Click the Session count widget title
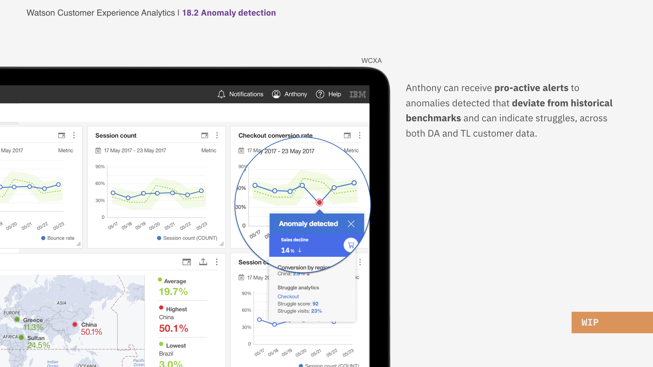The width and height of the screenshot is (653, 367). tap(116, 136)
